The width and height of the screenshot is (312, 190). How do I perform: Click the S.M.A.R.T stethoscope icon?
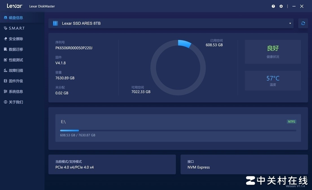point(5,28)
